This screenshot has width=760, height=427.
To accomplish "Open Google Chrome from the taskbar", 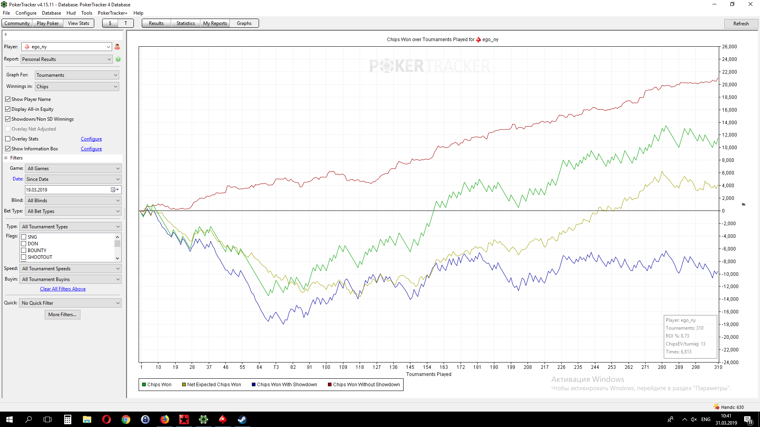I will click(x=126, y=419).
